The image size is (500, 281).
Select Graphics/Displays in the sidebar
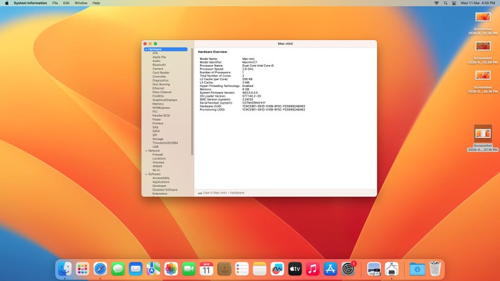point(164,100)
